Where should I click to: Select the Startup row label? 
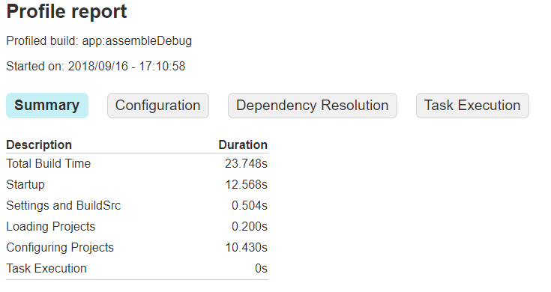(x=25, y=185)
